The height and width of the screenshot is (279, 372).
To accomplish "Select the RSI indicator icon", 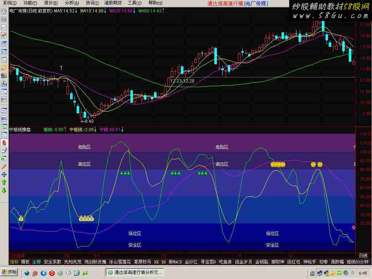I will click(4, 118).
